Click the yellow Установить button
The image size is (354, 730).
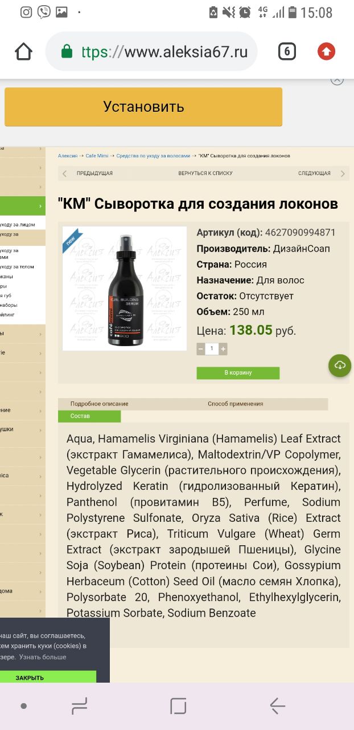(143, 107)
